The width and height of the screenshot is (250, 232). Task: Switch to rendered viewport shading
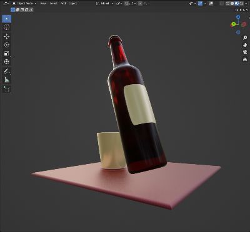[x=241, y=3]
